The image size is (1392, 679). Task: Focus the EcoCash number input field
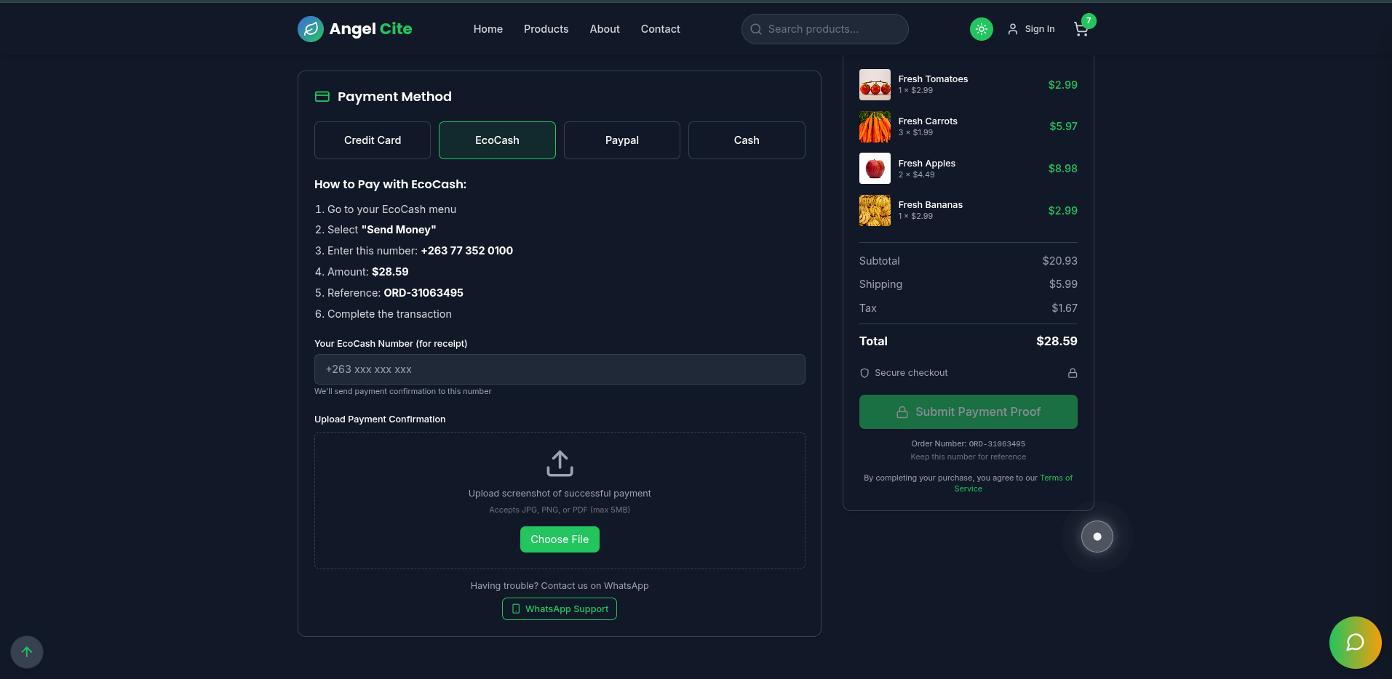point(560,369)
